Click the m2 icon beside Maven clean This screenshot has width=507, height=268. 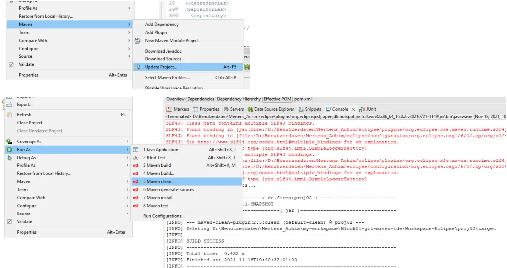(136, 182)
